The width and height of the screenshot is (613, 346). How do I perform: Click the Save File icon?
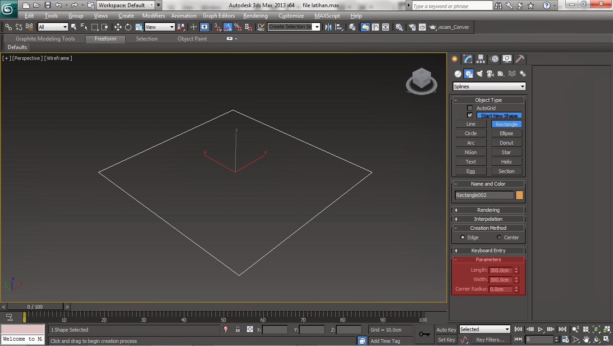(x=47, y=5)
